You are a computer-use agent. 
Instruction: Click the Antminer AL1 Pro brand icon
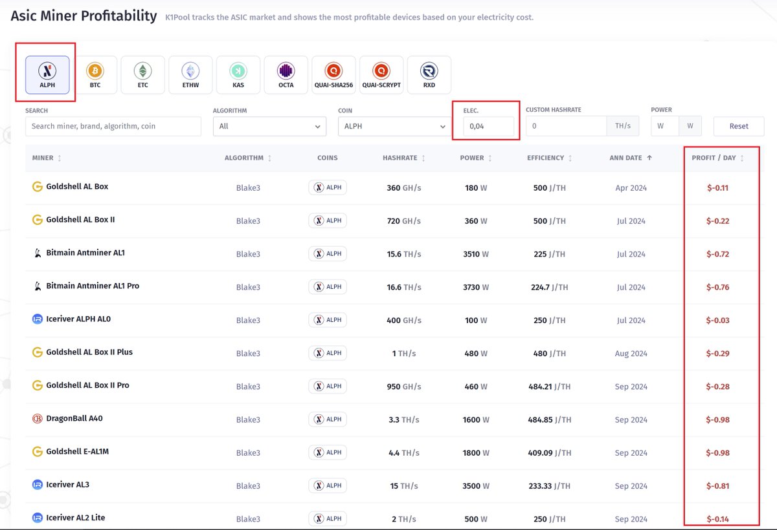(x=37, y=286)
